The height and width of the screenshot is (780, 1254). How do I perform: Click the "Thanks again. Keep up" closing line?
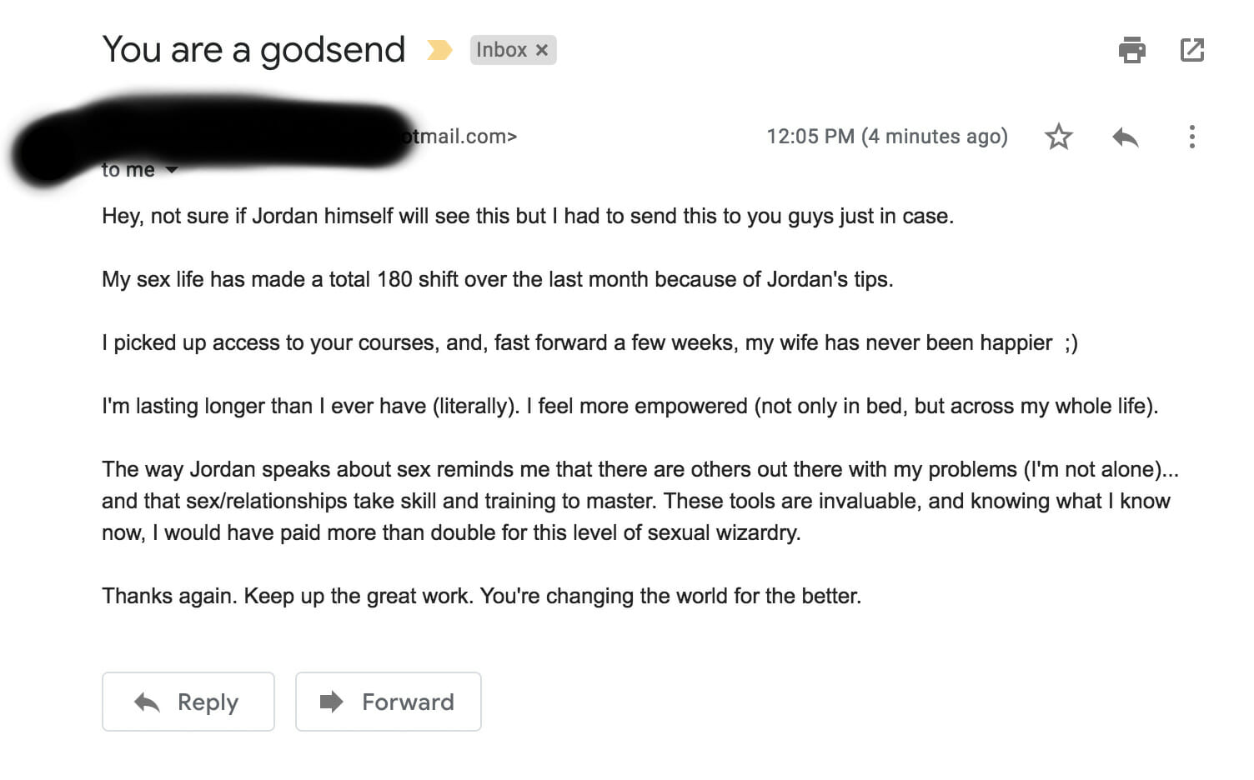[x=482, y=597]
